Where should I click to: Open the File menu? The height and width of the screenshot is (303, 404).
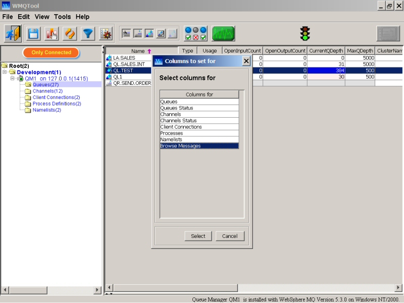(8, 17)
